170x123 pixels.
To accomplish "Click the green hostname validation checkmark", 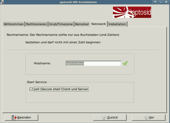I will click(125, 63).
